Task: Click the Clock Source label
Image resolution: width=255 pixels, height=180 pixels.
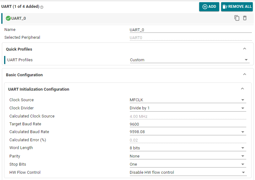Action: tap(21, 100)
